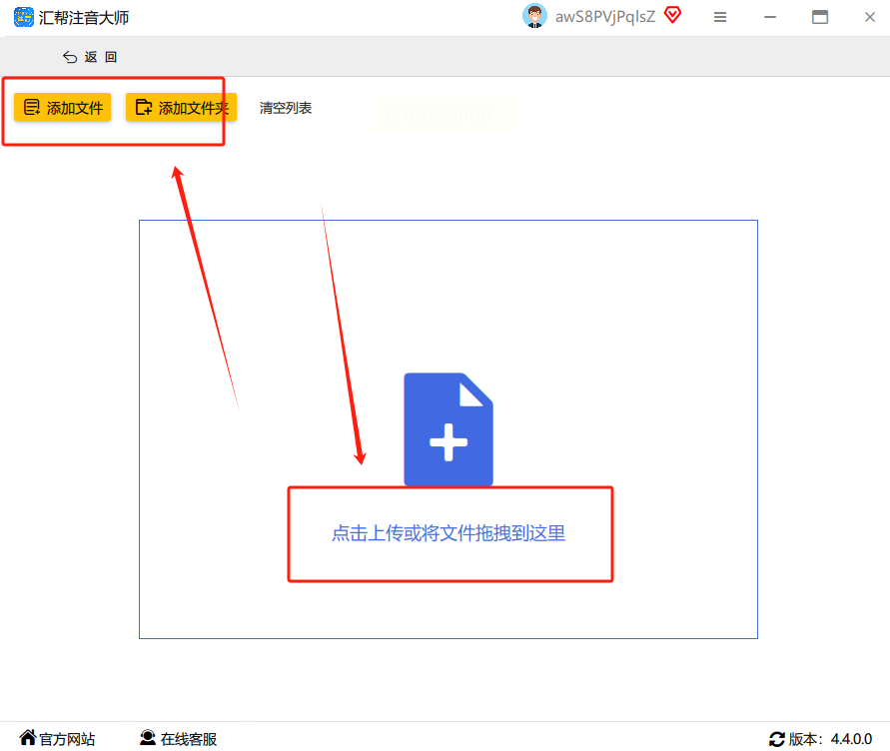Open the username awS8PVjPqlsZ
The image size is (890, 751).
[605, 17]
